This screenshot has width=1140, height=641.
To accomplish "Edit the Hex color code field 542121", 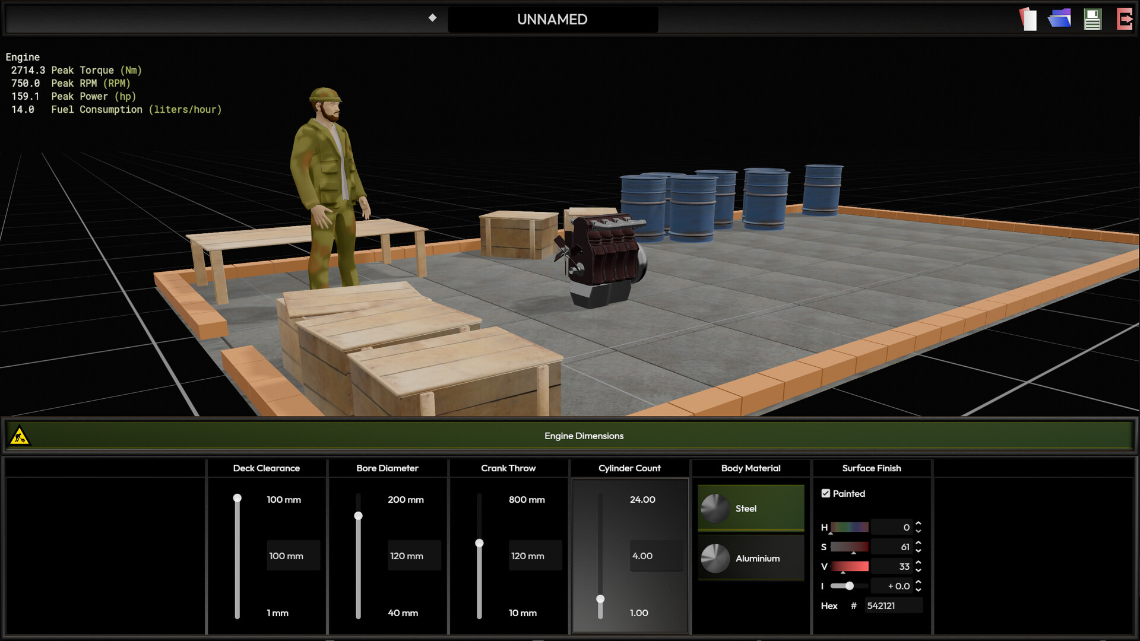I will (894, 605).
